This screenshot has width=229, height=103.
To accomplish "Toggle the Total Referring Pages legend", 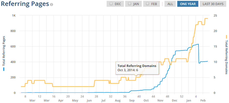I will coord(4,54).
